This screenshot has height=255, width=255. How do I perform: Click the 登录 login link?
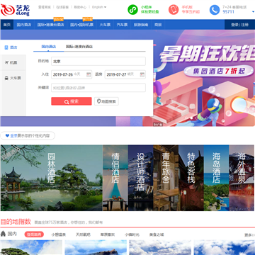[234, 25]
